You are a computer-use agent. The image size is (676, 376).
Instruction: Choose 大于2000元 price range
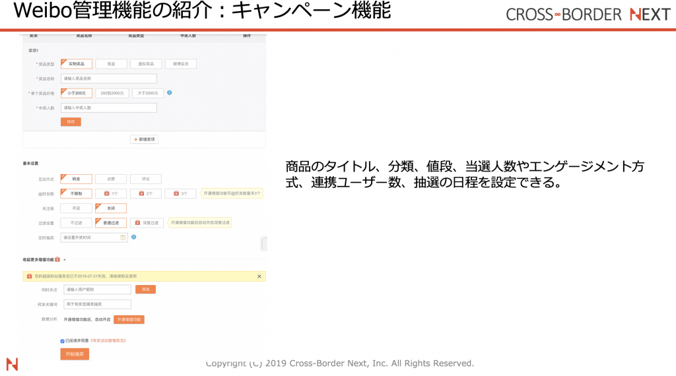(x=148, y=93)
